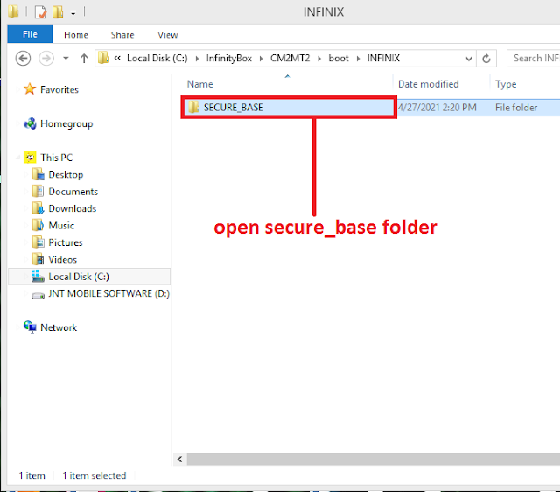Open the File ribbon tab
This screenshot has width=560, height=492.
pos(30,34)
